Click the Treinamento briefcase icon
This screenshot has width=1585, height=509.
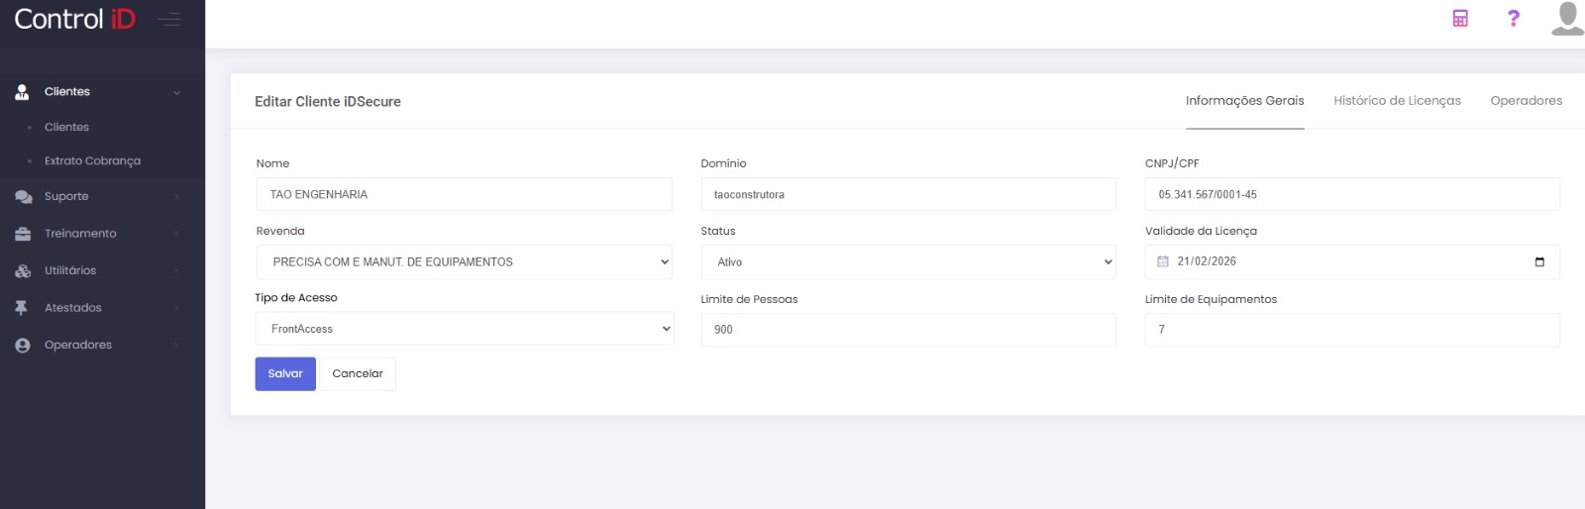[23, 234]
